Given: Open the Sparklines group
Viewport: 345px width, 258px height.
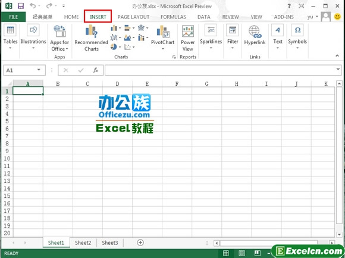Looking at the screenshot, I should pyautogui.click(x=211, y=37).
